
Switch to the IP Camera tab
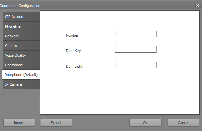click(x=21, y=84)
